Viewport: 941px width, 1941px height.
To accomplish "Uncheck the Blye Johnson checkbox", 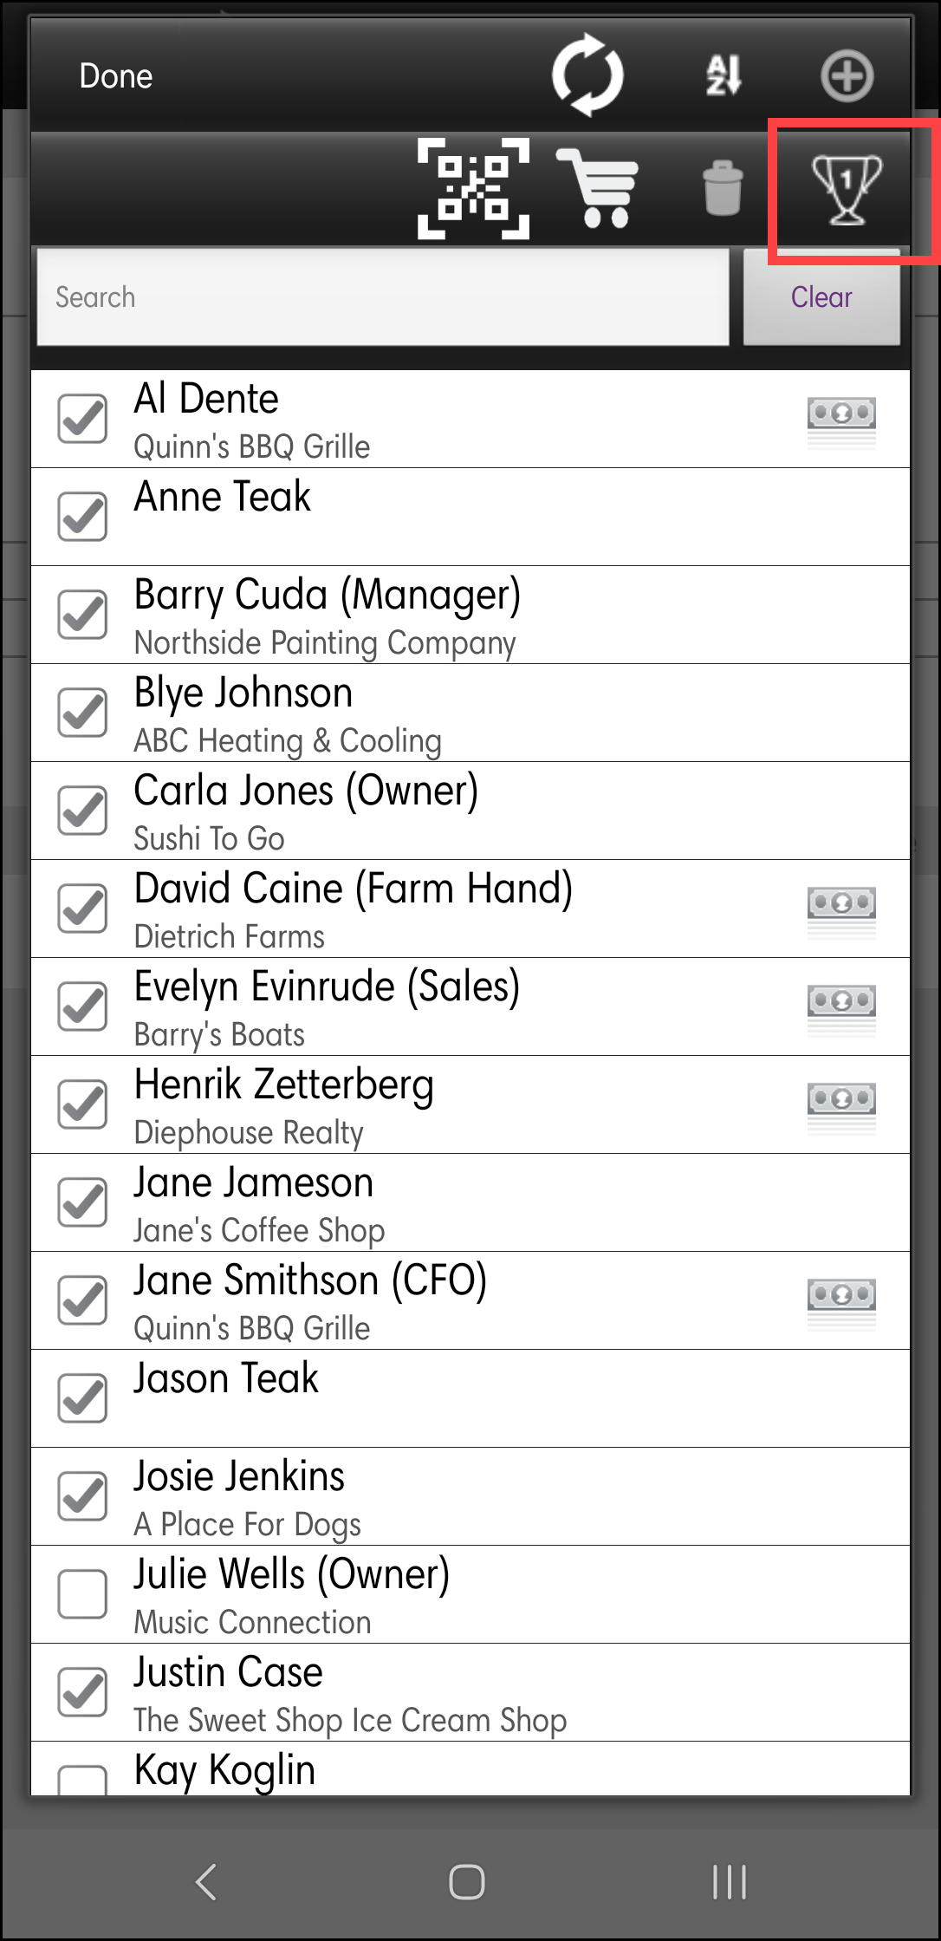I will tap(82, 713).
